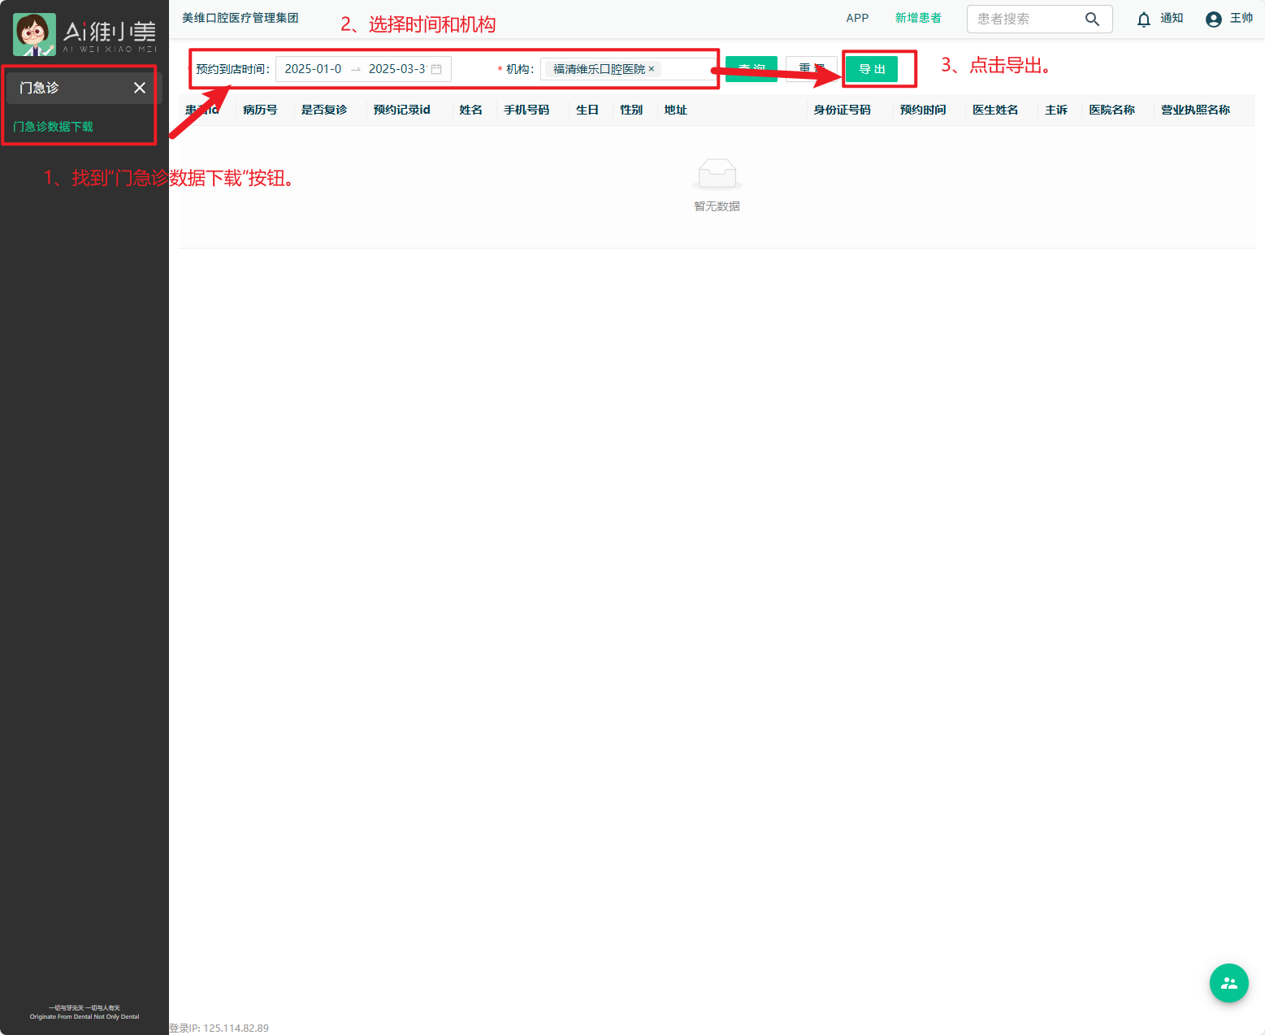This screenshot has width=1265, height=1035.
Task: Open the floating green contacts button
Action: click(1228, 983)
